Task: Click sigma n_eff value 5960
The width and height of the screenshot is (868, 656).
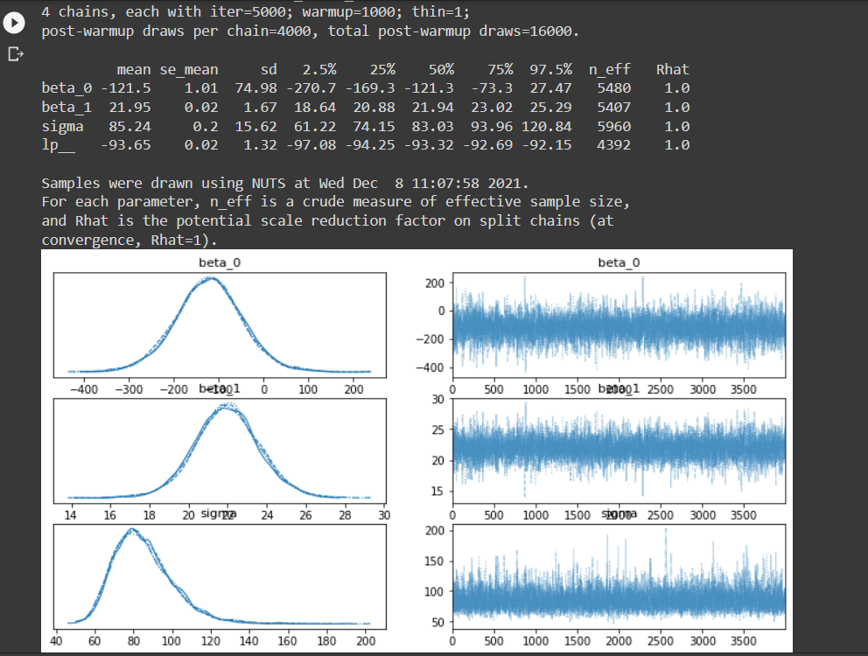Action: point(614,126)
